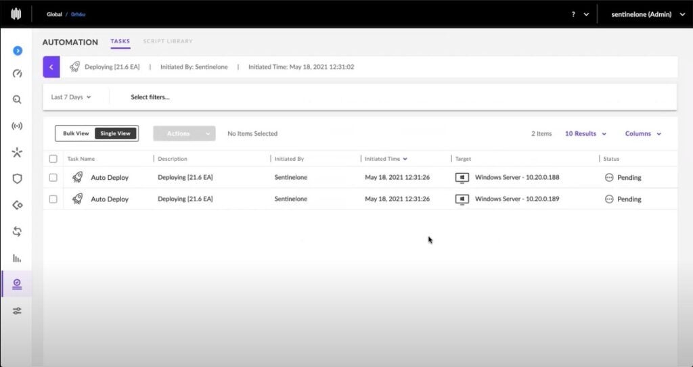
Task: Switch to Bulk View
Action: 76,134
